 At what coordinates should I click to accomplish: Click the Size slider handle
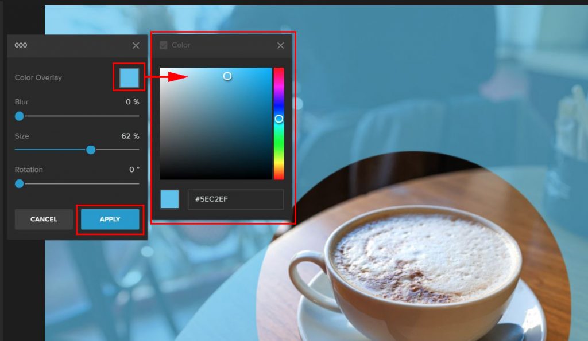click(91, 150)
